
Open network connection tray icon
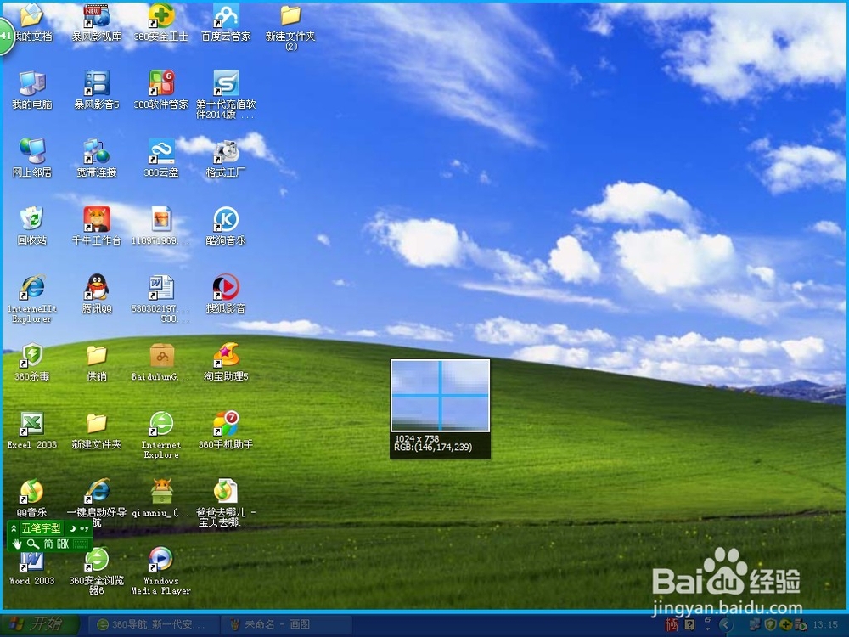[754, 625]
